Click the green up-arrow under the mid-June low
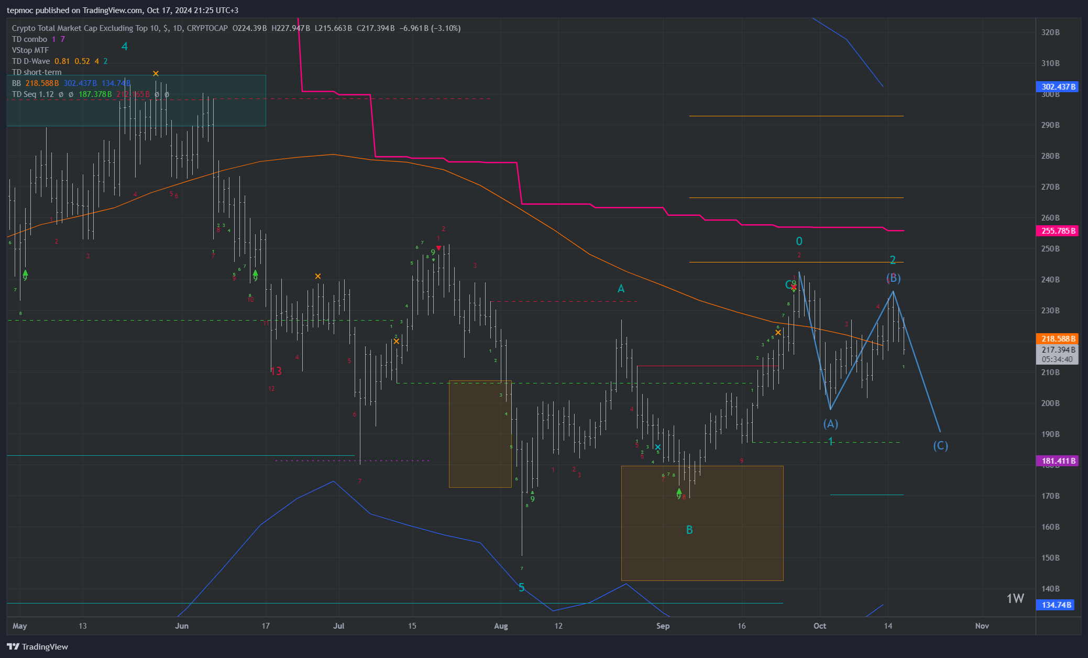Image resolution: width=1088 pixels, height=658 pixels. tap(255, 273)
